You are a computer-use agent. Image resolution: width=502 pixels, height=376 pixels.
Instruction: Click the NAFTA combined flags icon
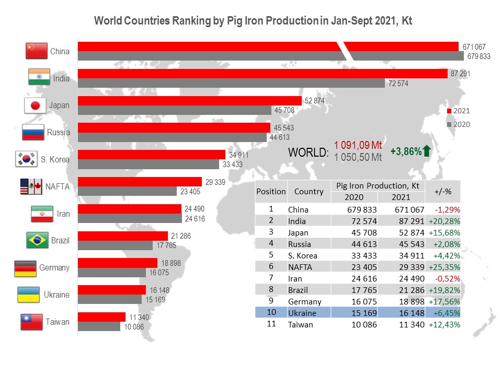(31, 186)
